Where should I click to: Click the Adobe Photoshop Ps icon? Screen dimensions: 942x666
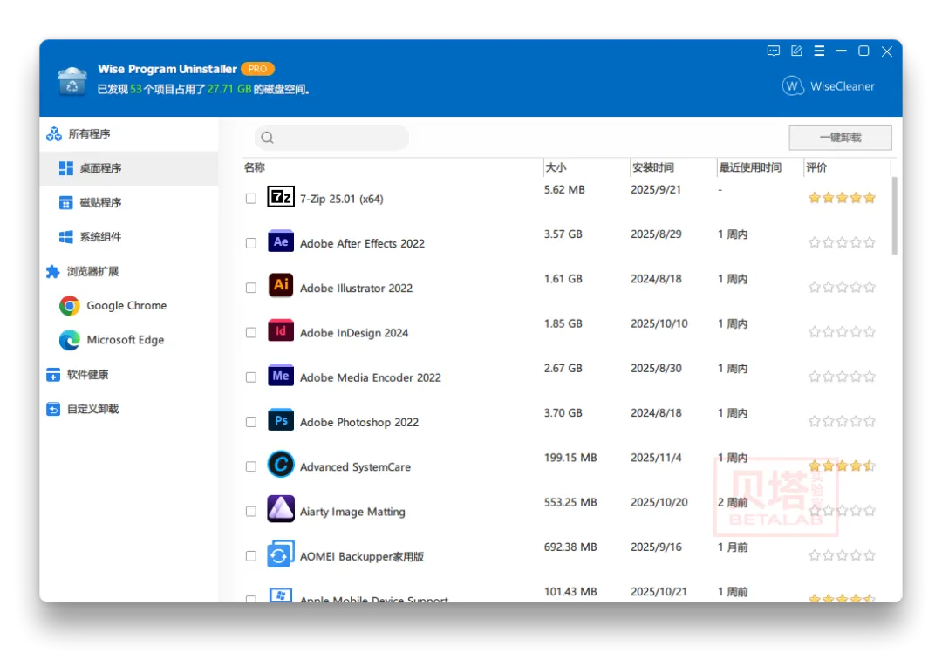[x=281, y=420]
